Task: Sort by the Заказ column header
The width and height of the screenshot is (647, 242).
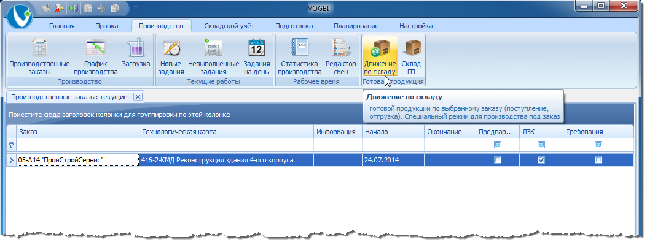Action: (x=77, y=132)
